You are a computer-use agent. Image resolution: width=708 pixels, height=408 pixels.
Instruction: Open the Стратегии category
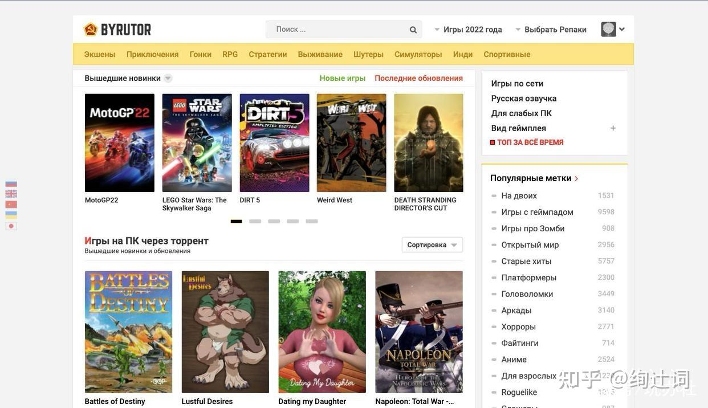point(268,54)
